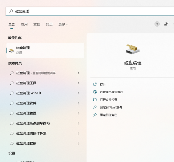Viewport: 174px width, 162px height.
Task: Click search icon next to 磁盘清理的操作步骤
Action: tap(12, 134)
